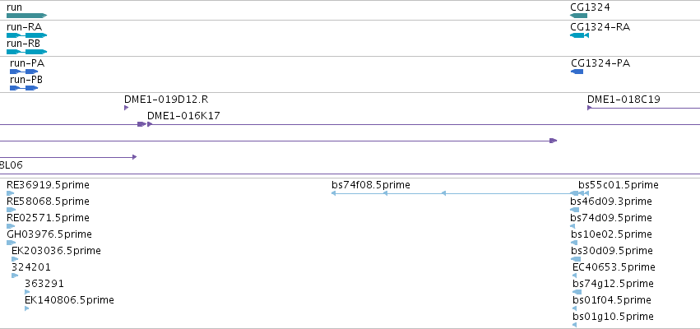Select the run-RB transcript glyph

(x=26, y=52)
